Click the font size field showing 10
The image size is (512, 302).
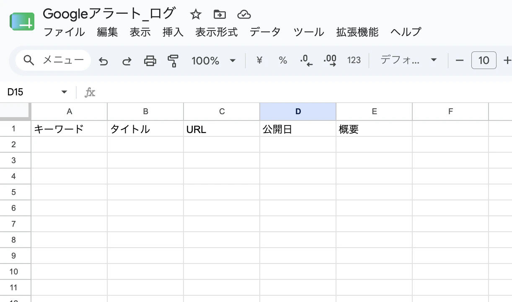(x=484, y=60)
